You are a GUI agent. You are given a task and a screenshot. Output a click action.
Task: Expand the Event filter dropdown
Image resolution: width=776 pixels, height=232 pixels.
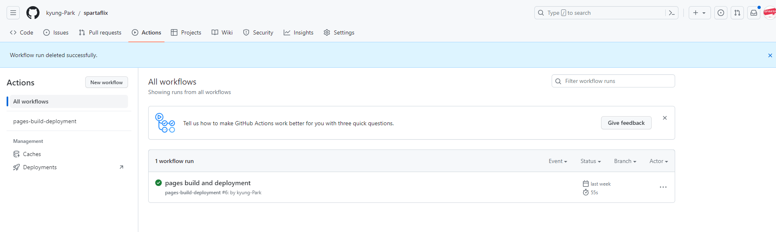coord(558,161)
